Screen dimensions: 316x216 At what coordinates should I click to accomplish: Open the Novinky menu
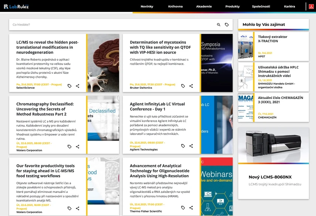click(x=147, y=6)
